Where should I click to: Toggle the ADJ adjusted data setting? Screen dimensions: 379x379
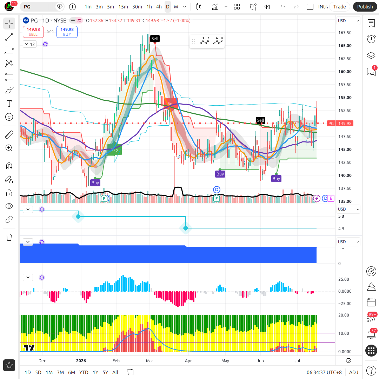pyautogui.click(x=354, y=372)
